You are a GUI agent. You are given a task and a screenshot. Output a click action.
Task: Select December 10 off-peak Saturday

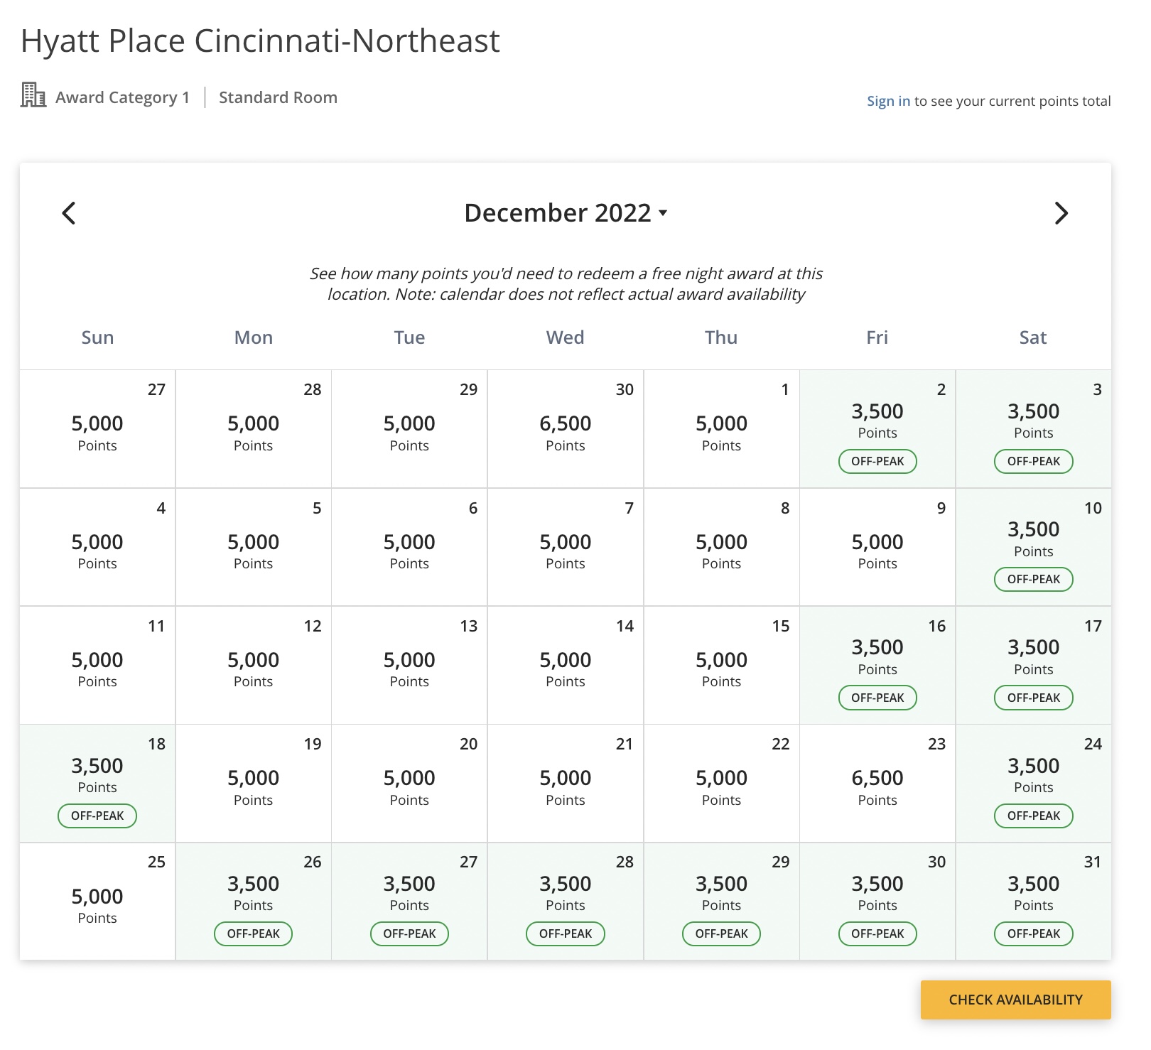point(1033,547)
